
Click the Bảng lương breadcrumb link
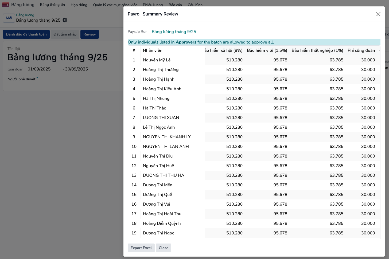(25, 15)
